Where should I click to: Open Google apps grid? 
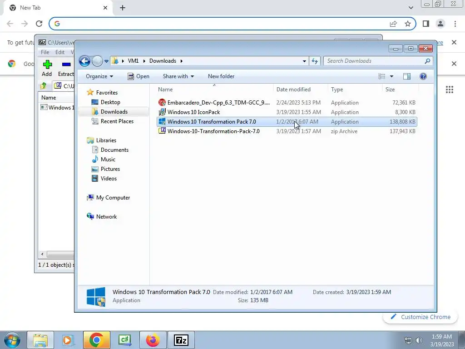tap(449, 90)
